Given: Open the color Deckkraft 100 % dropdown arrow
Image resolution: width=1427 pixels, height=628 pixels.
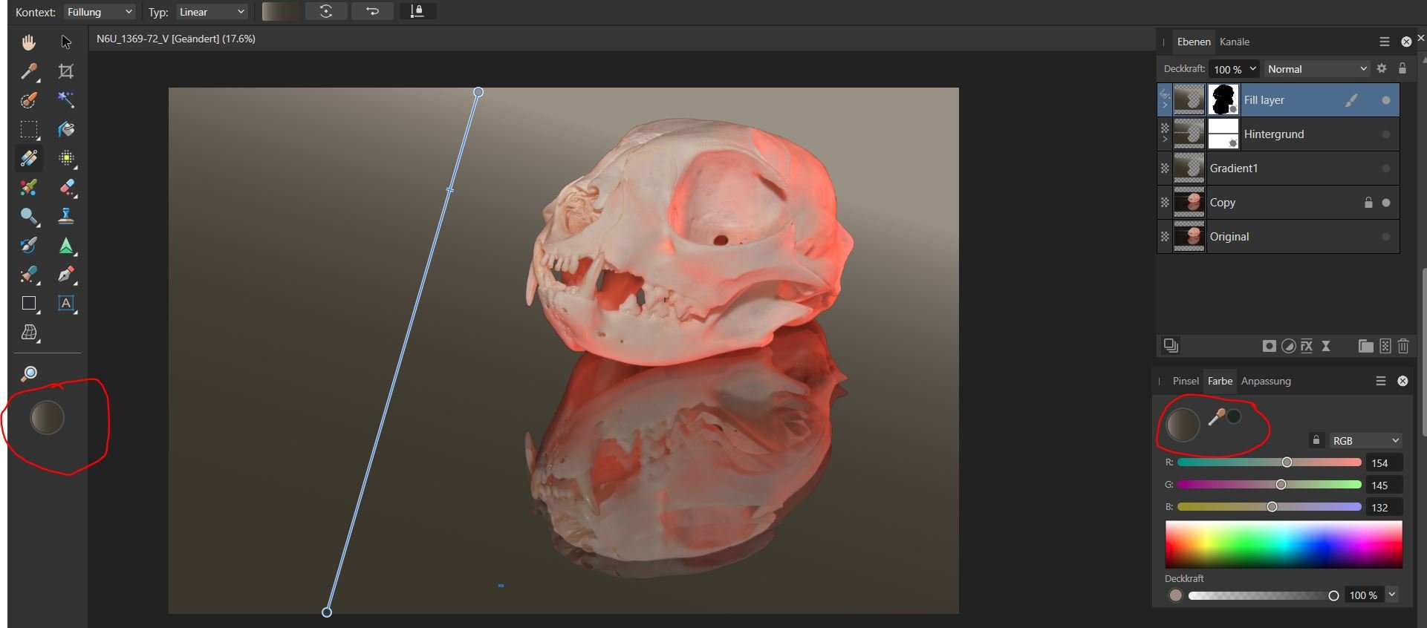Looking at the screenshot, I should pyautogui.click(x=1392, y=595).
